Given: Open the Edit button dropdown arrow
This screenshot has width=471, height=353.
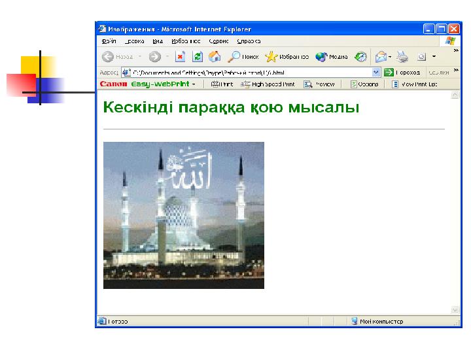Looking at the screenshot, I should coord(434,56).
